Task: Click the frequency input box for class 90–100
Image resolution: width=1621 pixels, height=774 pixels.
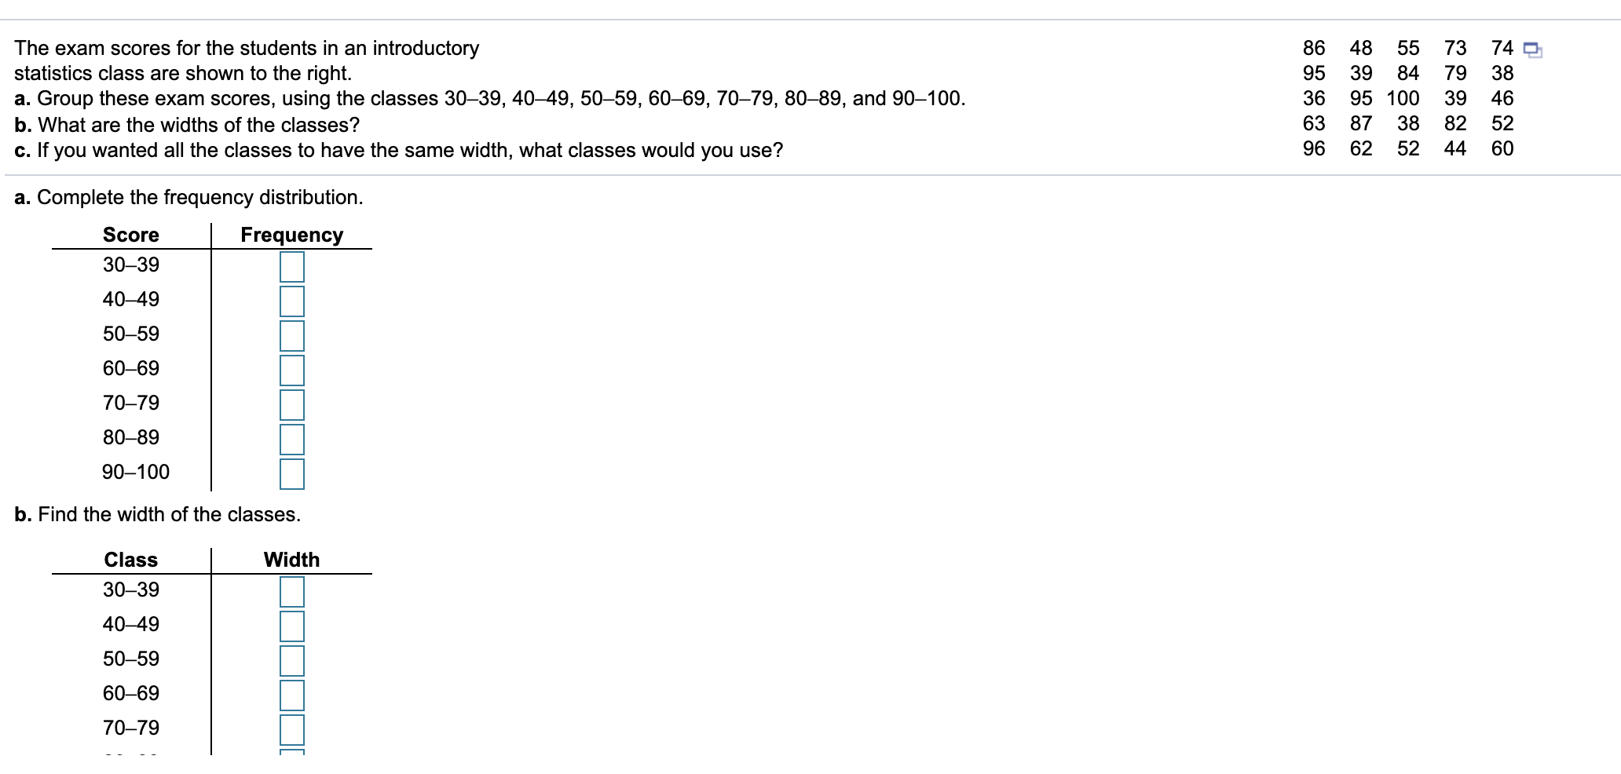Action: [x=291, y=473]
